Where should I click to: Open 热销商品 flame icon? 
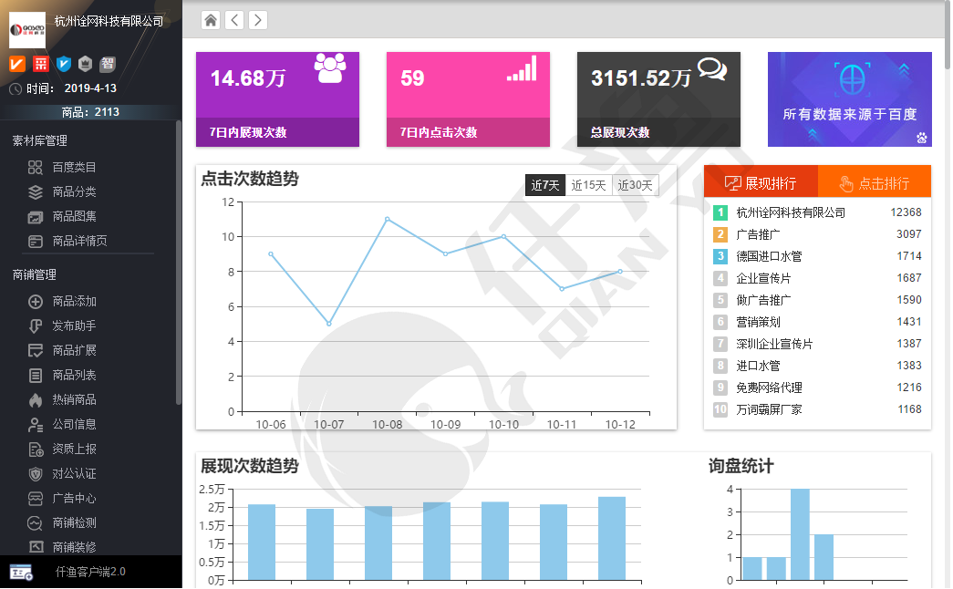[36, 400]
